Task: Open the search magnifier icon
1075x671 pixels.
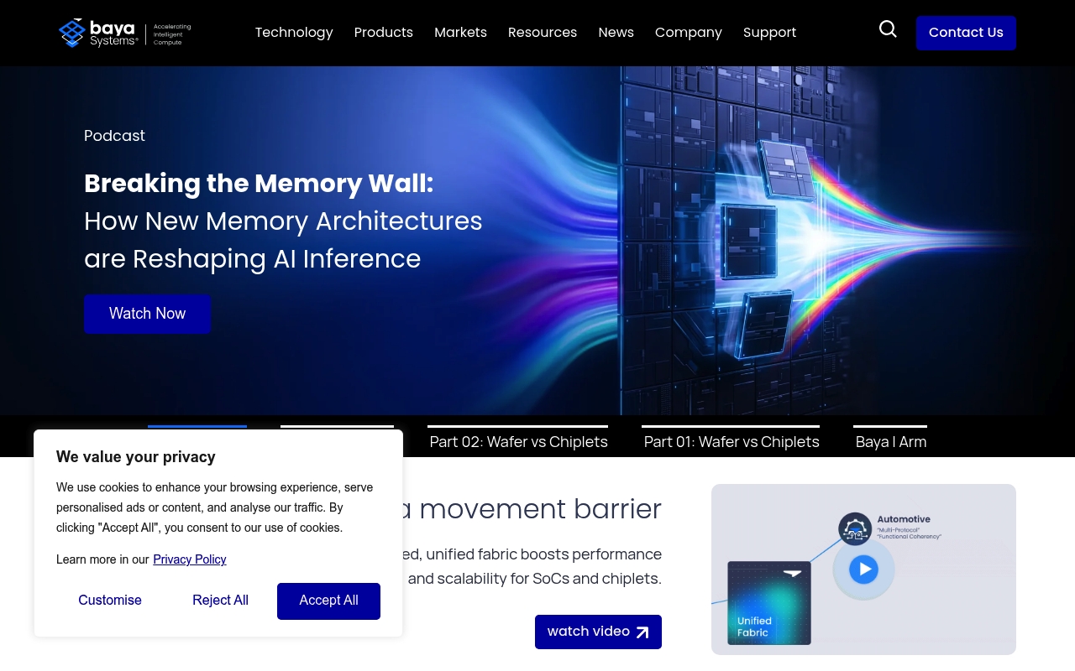Action: [888, 29]
